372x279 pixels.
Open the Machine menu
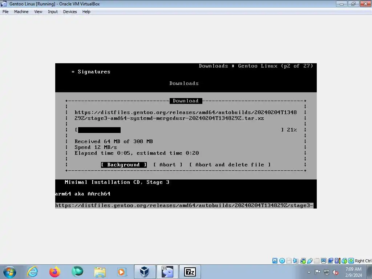(x=21, y=12)
